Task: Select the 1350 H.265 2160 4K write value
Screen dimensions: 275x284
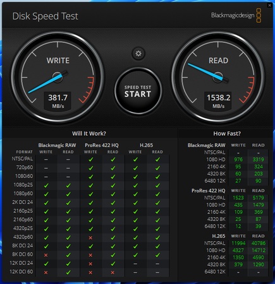Action: [238, 257]
